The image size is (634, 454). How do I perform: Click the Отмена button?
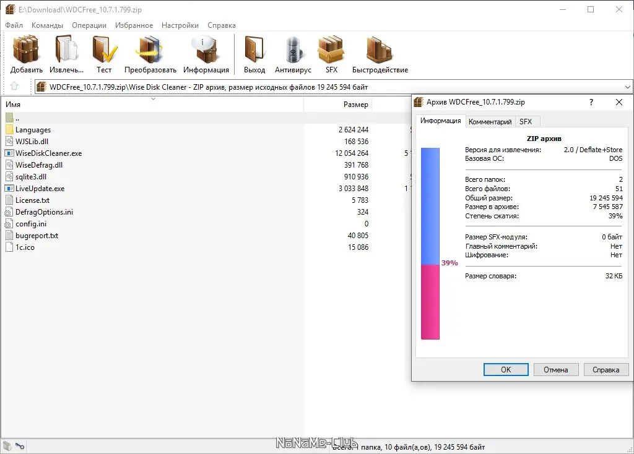point(555,370)
